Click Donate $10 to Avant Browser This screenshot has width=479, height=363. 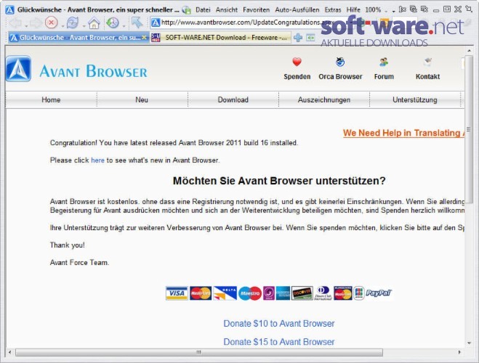pos(279,323)
